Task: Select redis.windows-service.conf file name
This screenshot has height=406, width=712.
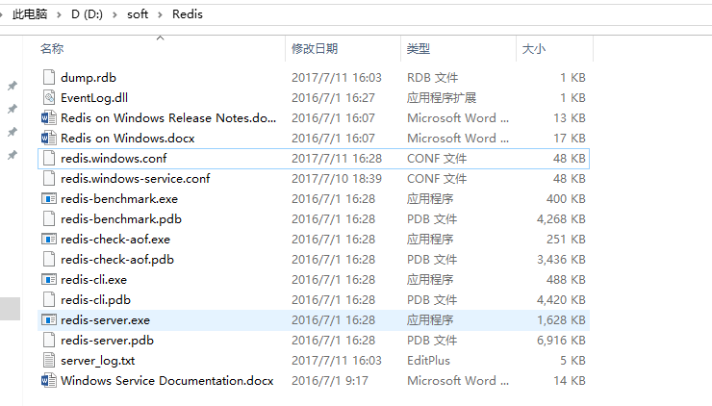Action: point(136,179)
